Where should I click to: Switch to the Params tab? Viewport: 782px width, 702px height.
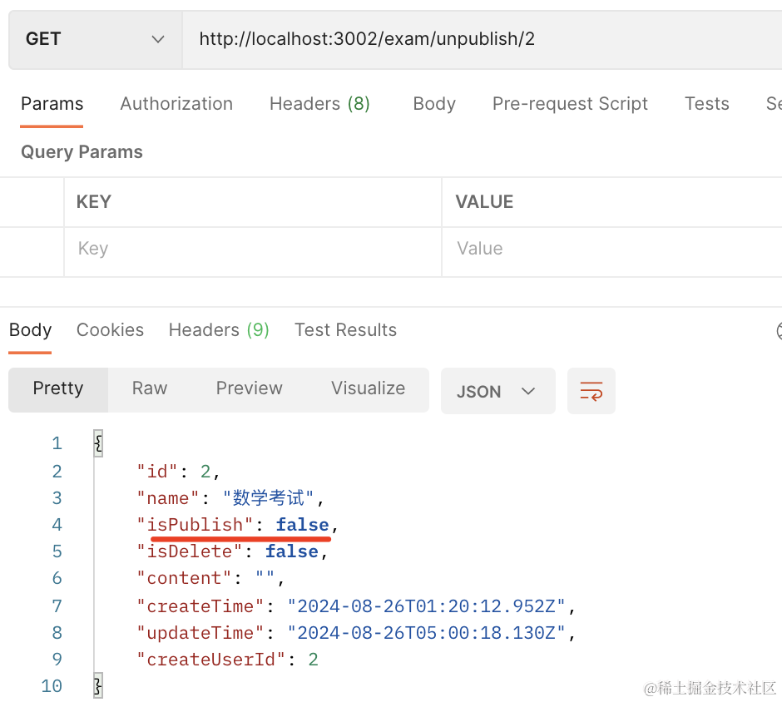point(52,104)
